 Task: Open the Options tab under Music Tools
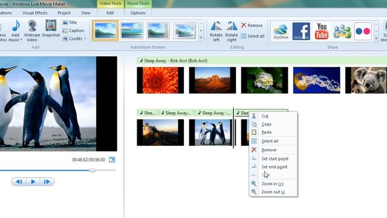[138, 13]
